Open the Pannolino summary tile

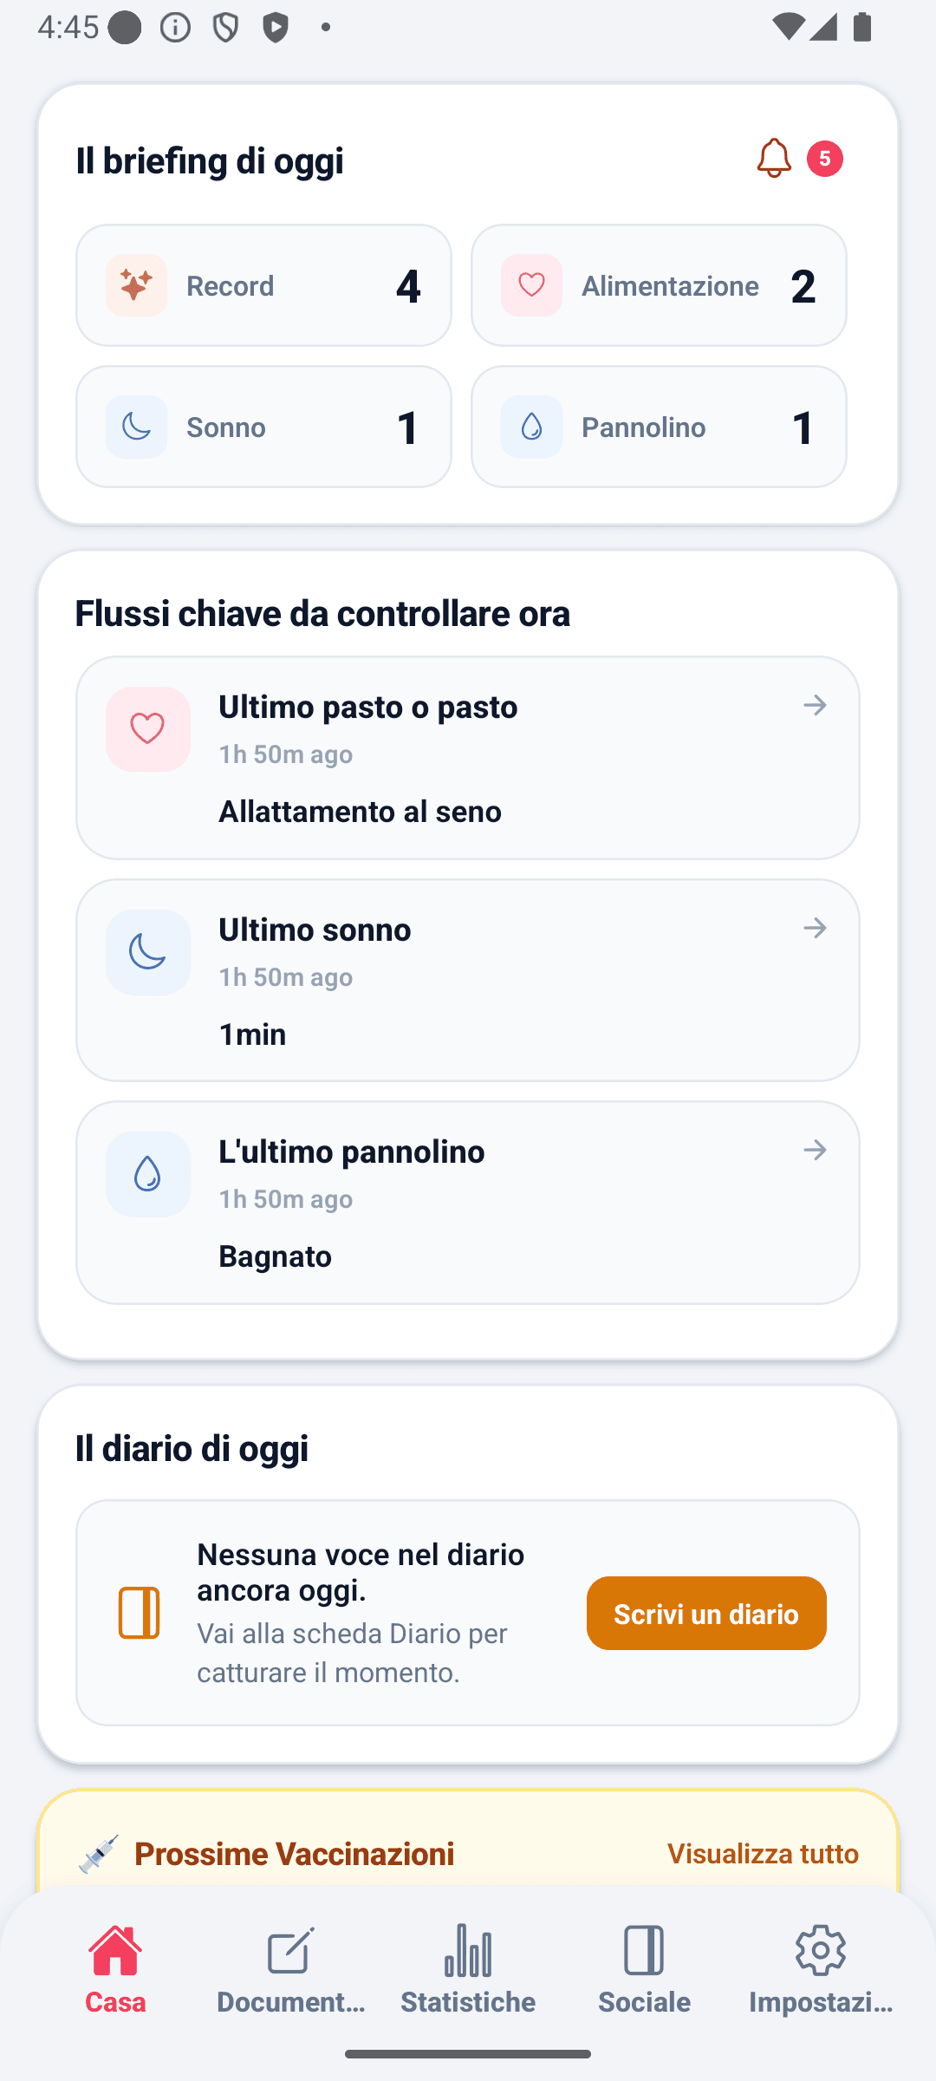pyautogui.click(x=659, y=427)
